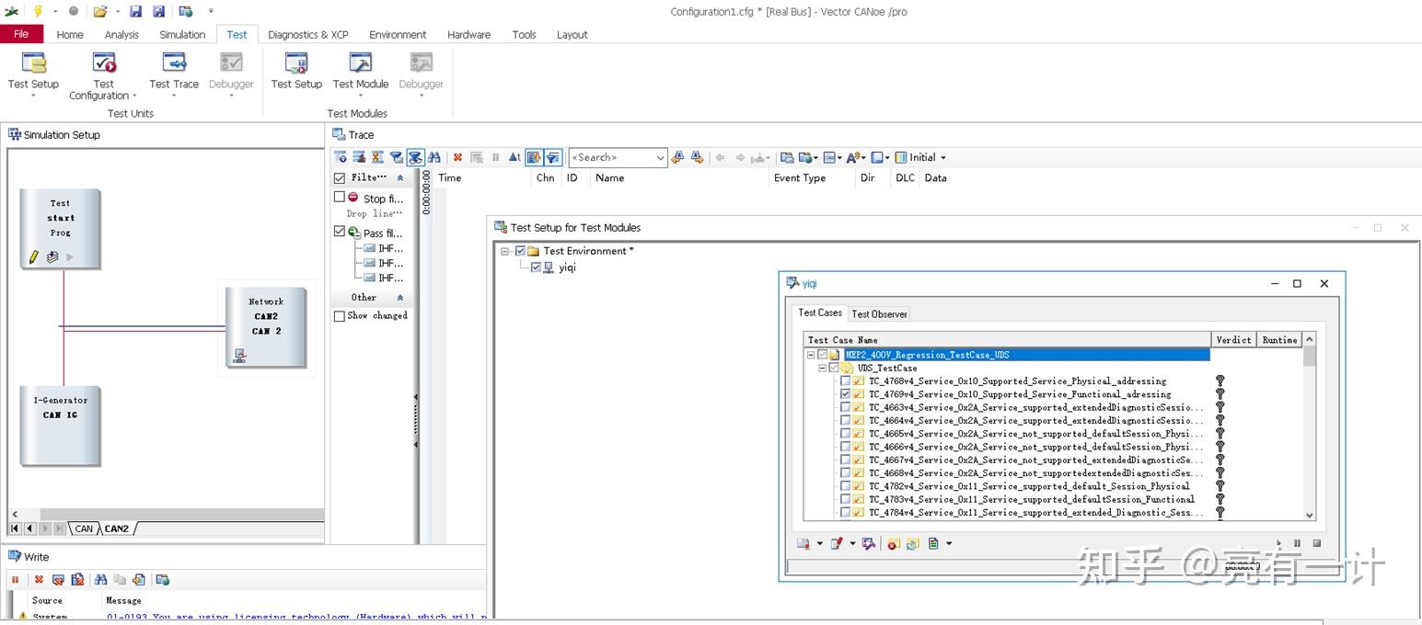Collapse the UDS_TestCase tree node
Viewport: 1422px width, 625px height.
coord(823,368)
